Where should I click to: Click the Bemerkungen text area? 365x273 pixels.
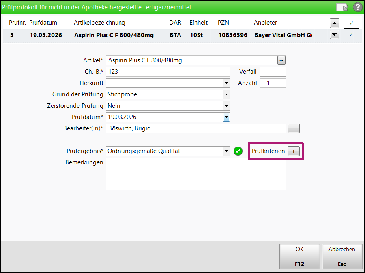click(x=195, y=174)
